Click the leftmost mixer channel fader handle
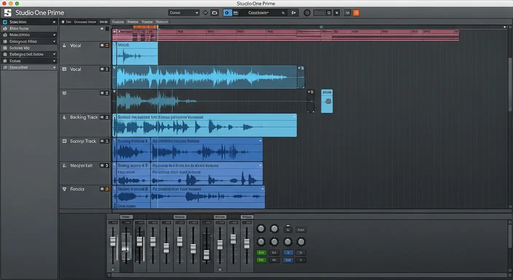Image resolution: width=513 pixels, height=280 pixels. pyautogui.click(x=113, y=241)
